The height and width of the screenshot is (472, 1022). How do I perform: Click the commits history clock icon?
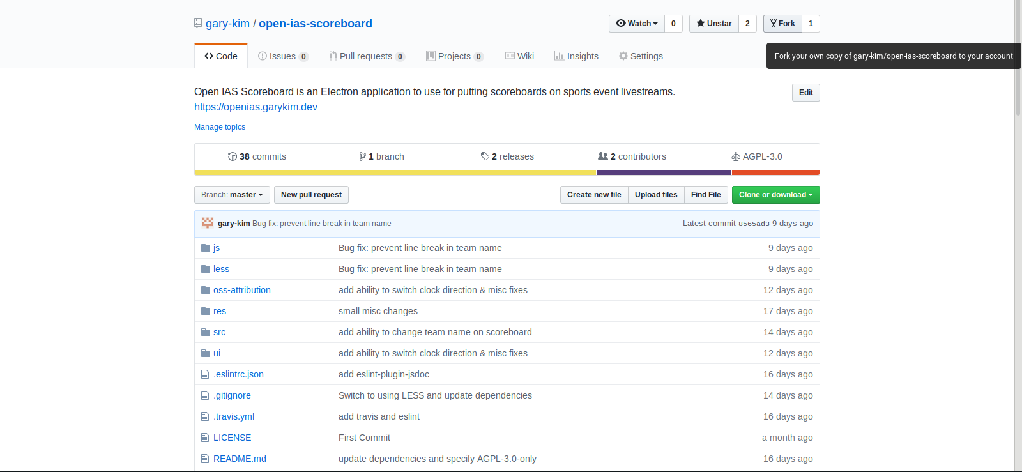pos(233,156)
